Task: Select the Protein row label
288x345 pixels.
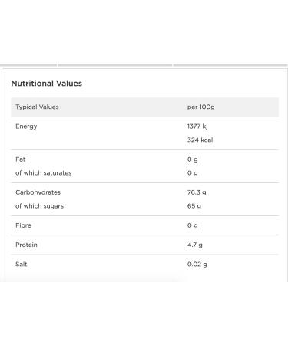Action: point(26,245)
